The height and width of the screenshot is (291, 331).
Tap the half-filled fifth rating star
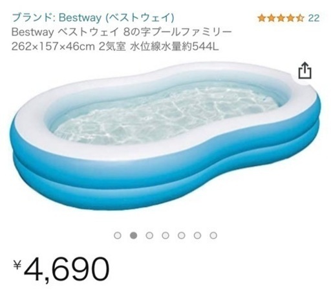pyautogui.click(x=300, y=18)
